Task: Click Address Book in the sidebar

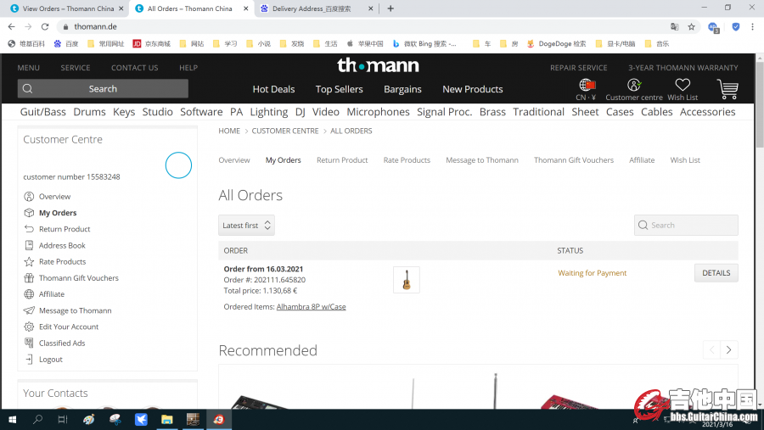Action: [62, 246]
